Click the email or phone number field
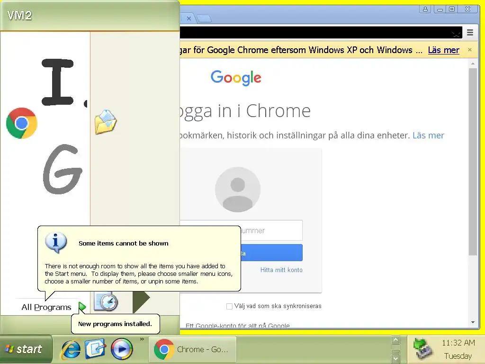 (241, 230)
